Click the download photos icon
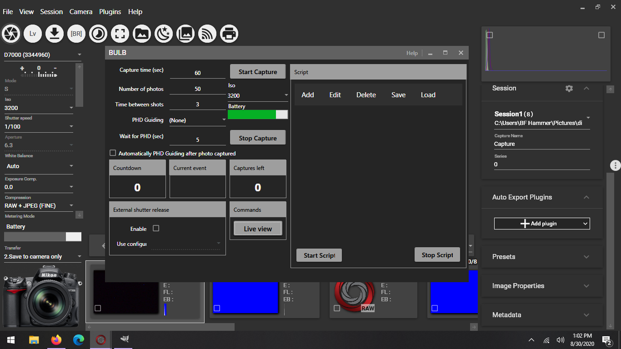Image resolution: width=621 pixels, height=349 pixels. pyautogui.click(x=55, y=34)
